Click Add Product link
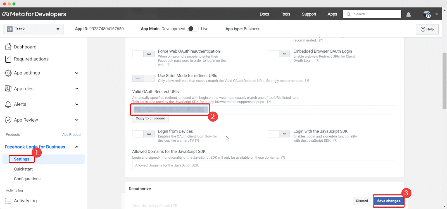The height and width of the screenshot is (209, 447). tap(72, 134)
